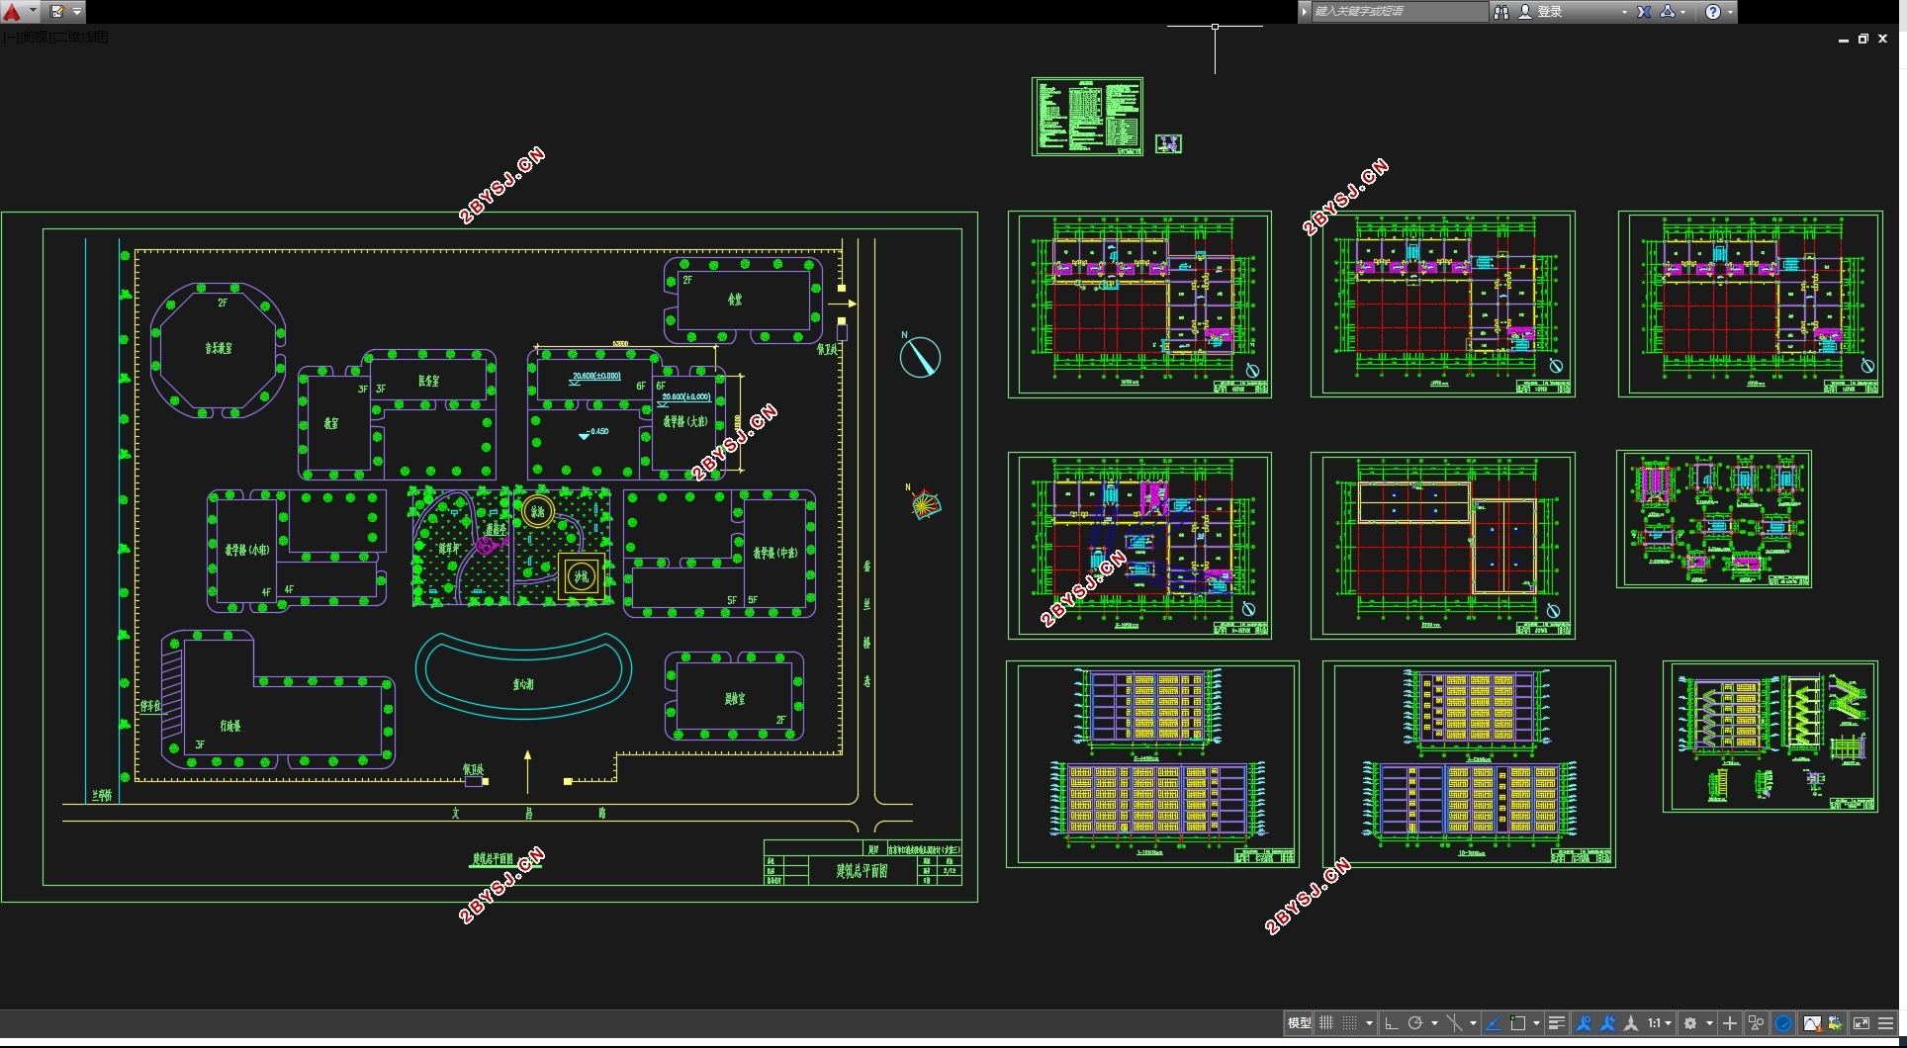Click the binoculars search icon

[x=1501, y=12]
